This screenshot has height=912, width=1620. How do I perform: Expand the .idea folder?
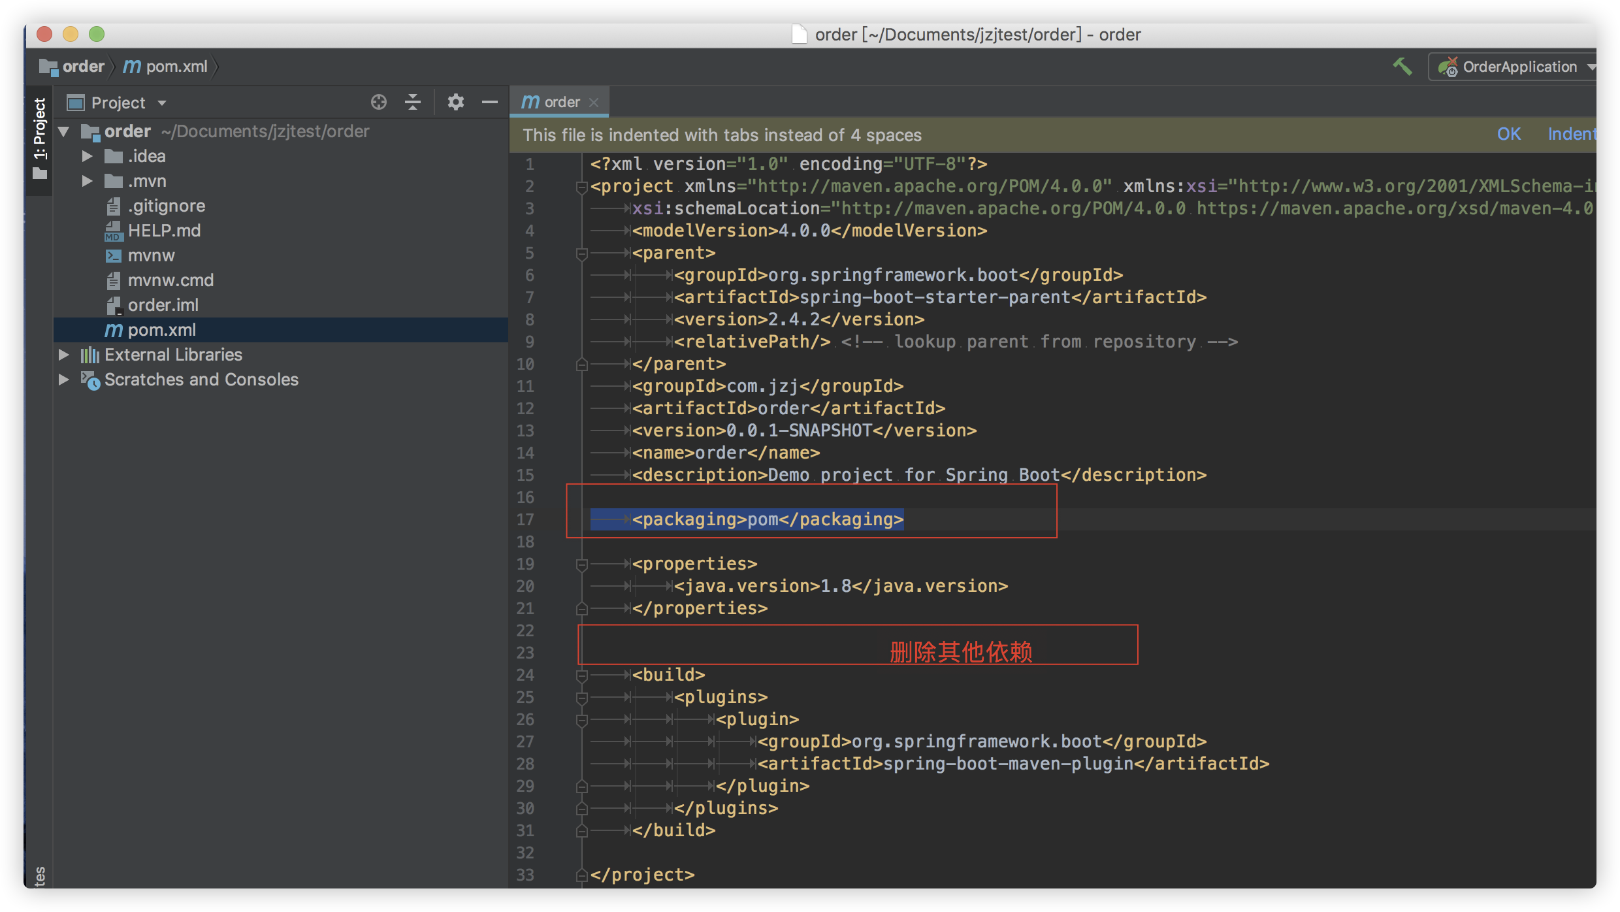click(x=87, y=156)
